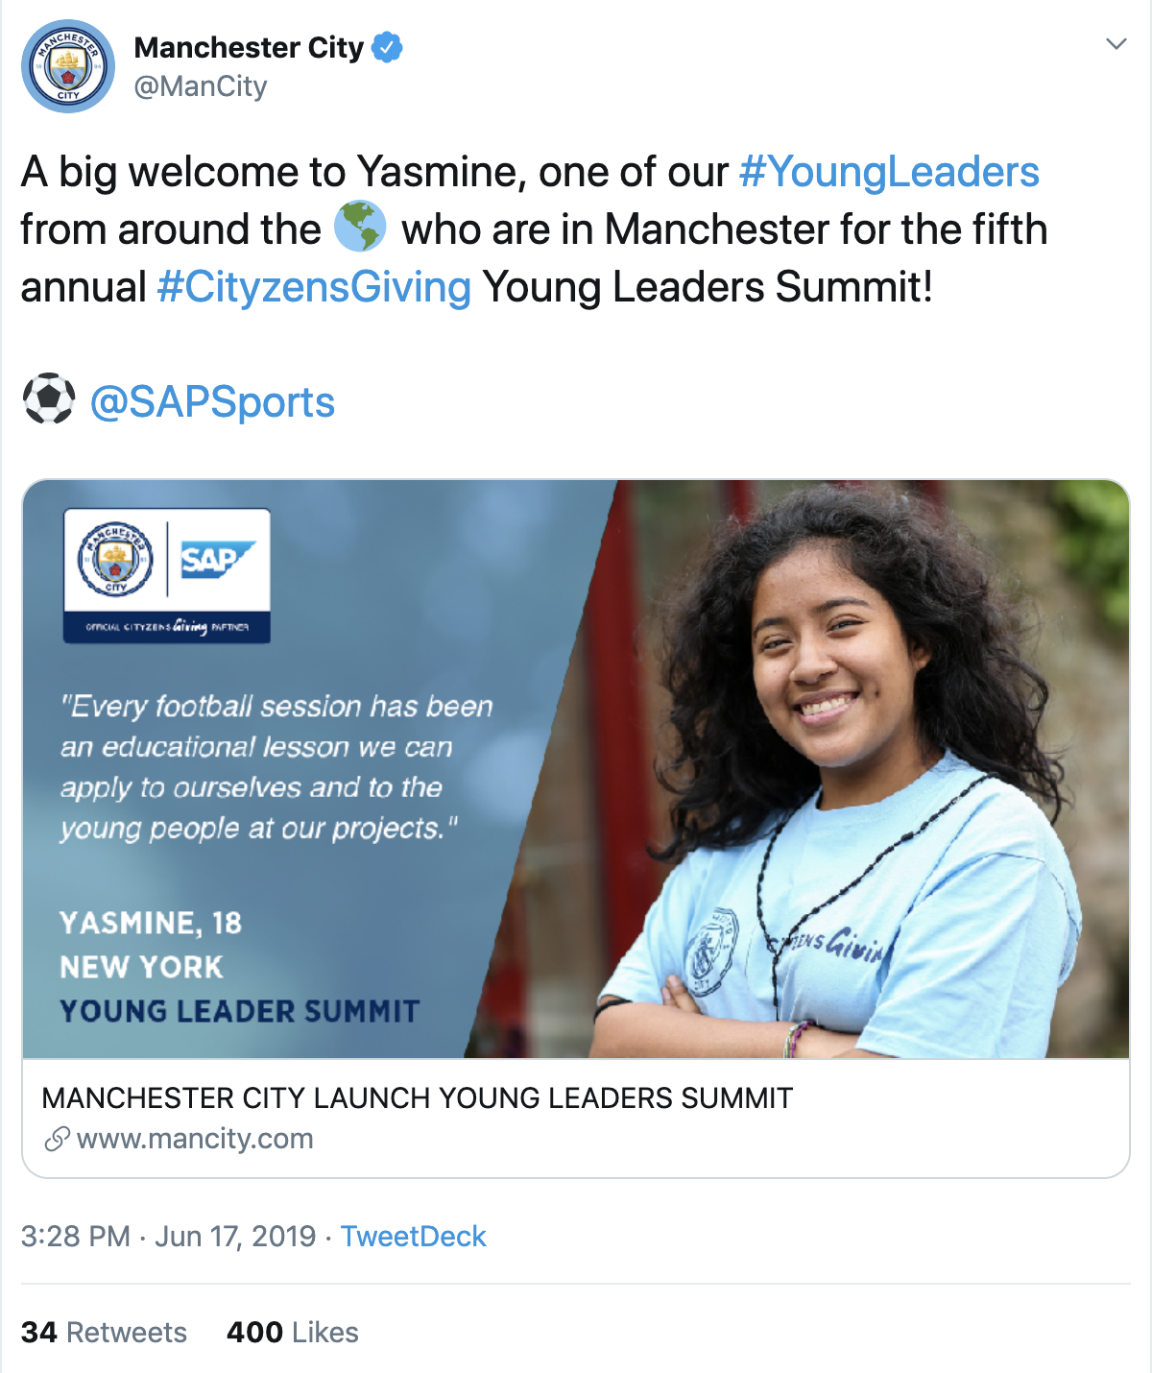
Task: Click the www.mancity.com link
Action: click(x=195, y=1140)
